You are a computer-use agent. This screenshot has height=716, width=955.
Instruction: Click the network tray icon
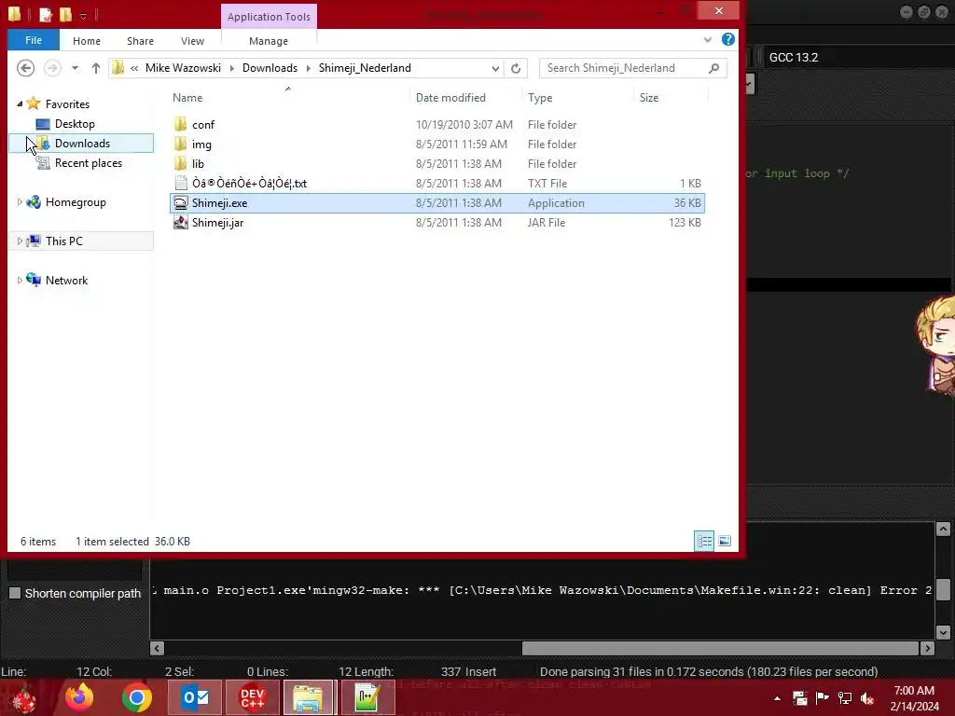coord(845,697)
